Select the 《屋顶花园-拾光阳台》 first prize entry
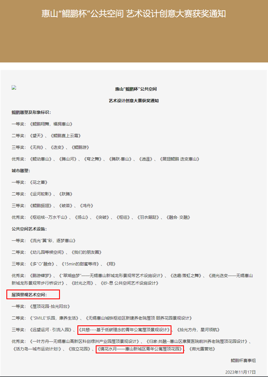268x377 pixels. [50, 306]
